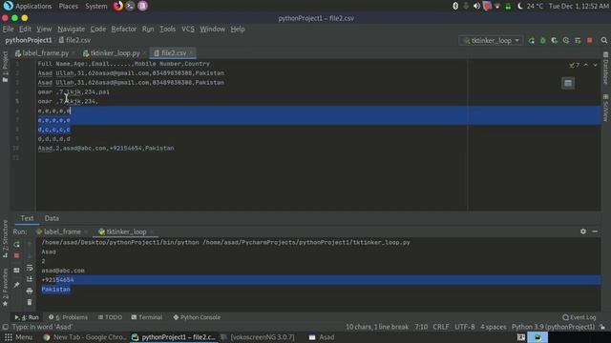Go to previous highlighted typo arrow
The height and width of the screenshot is (343, 611).
pos(585,65)
